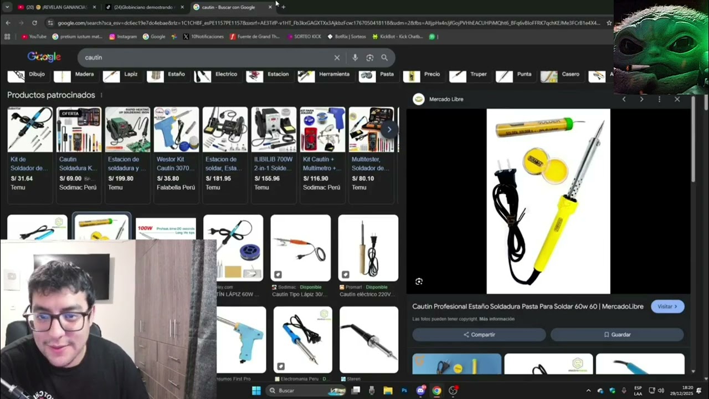Image resolution: width=709 pixels, height=399 pixels.
Task: Open Steren soldering iron image result
Action: pos(369,344)
